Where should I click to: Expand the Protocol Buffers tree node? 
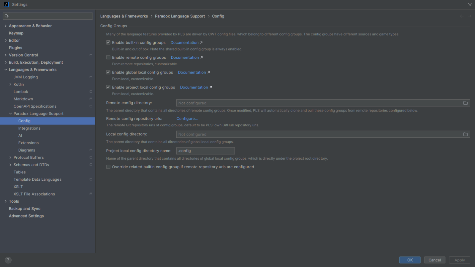(x=10, y=158)
